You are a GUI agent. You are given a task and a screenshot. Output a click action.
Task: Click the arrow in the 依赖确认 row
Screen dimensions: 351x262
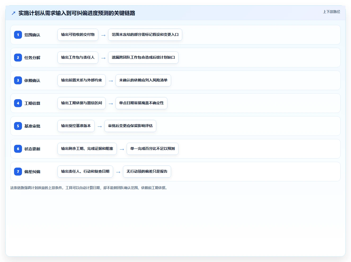point(111,81)
